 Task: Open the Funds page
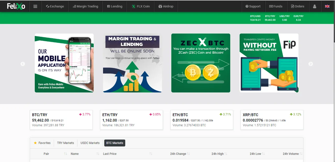[276, 6]
